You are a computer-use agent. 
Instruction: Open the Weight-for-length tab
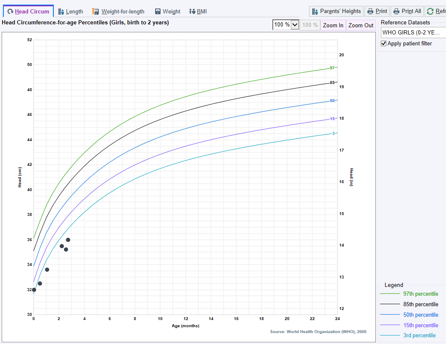coord(118,11)
